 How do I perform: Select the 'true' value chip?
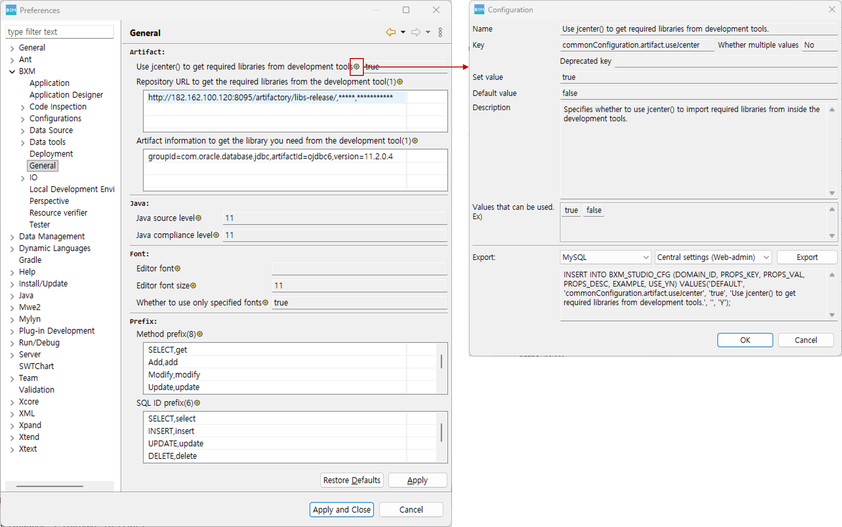[571, 210]
